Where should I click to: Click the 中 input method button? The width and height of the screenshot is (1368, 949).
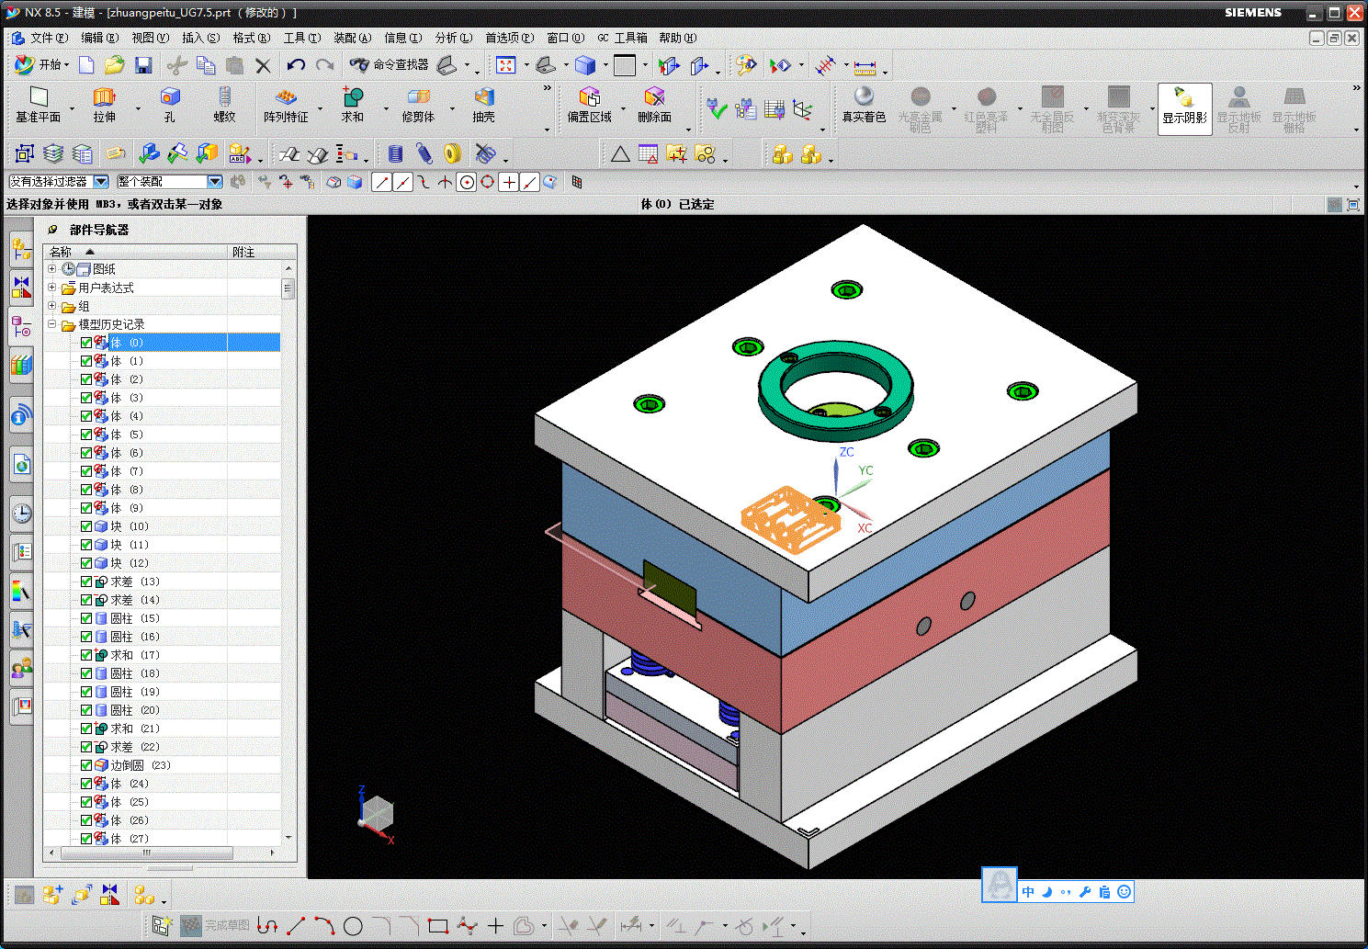click(x=1028, y=891)
